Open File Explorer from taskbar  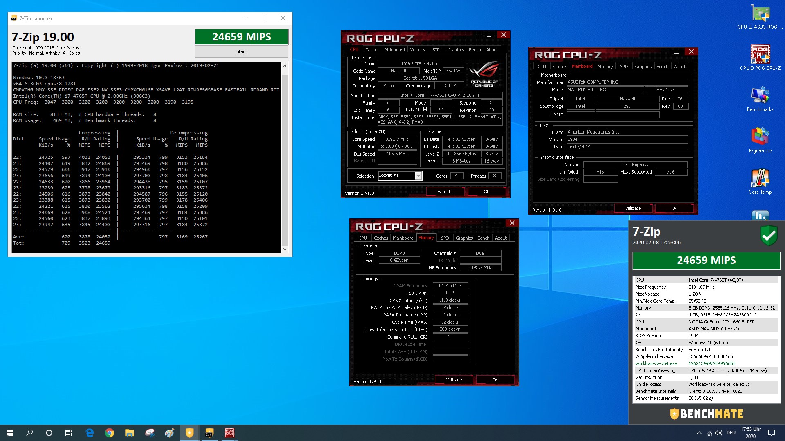point(130,433)
